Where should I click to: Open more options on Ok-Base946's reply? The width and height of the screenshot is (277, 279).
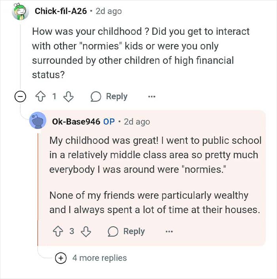coord(169,232)
